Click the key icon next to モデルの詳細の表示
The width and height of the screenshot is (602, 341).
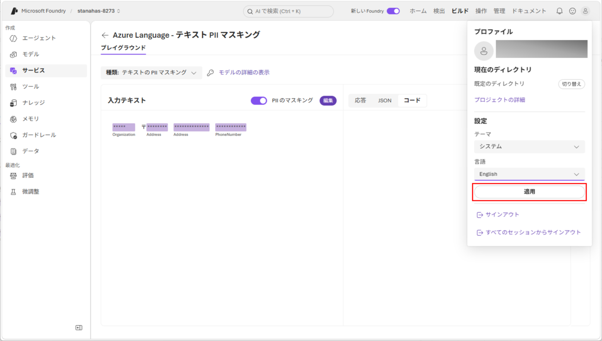[x=210, y=73]
